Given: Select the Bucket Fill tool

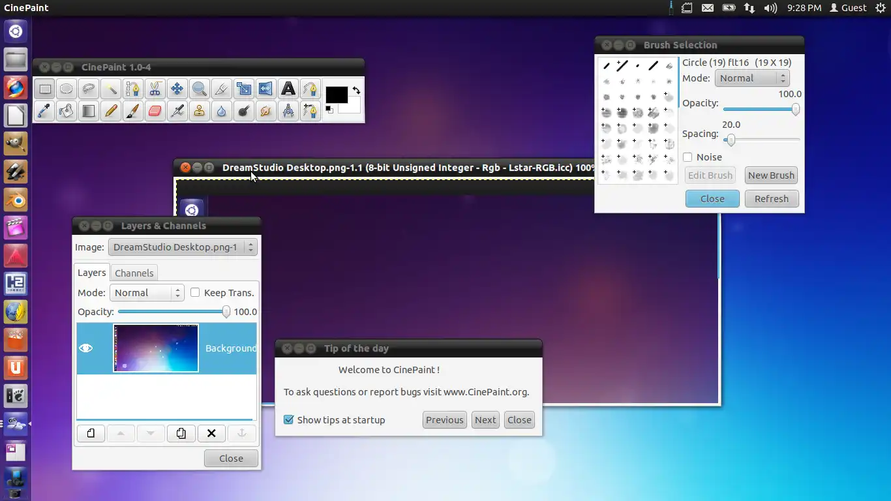Looking at the screenshot, I should (x=67, y=111).
